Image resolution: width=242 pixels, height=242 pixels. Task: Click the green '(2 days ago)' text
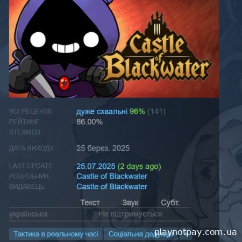pyautogui.click(x=139, y=167)
